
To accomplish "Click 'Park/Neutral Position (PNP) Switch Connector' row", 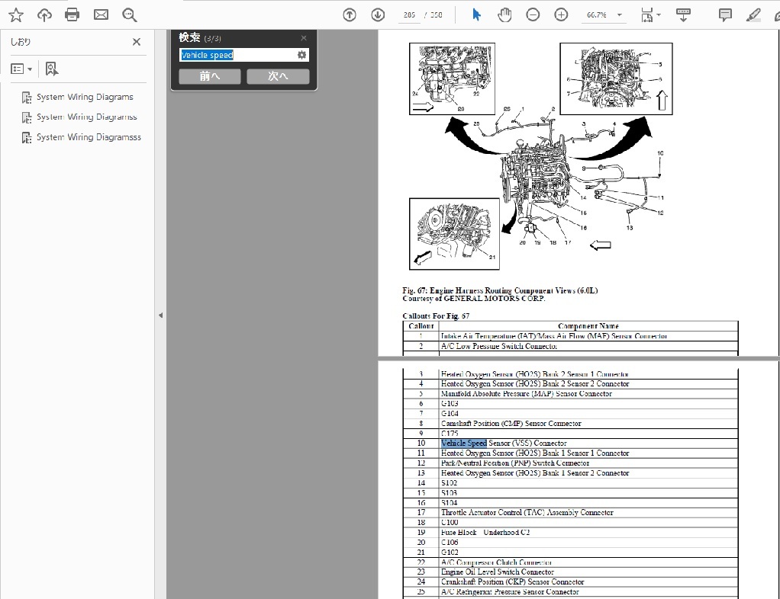I will 570,463.
